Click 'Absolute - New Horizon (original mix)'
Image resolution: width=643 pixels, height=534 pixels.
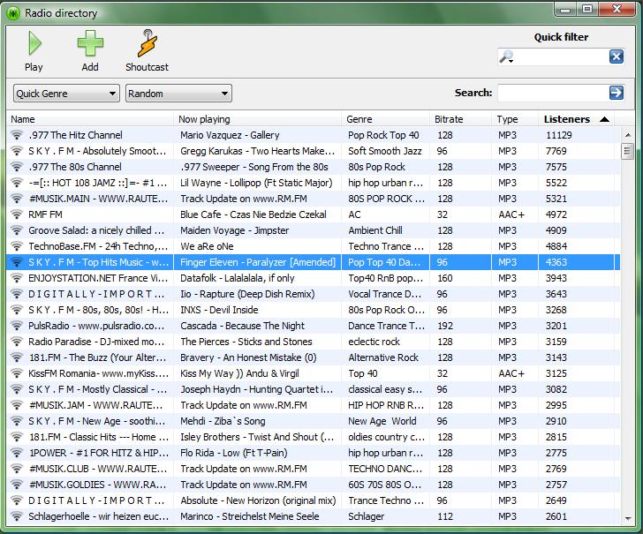click(x=258, y=500)
